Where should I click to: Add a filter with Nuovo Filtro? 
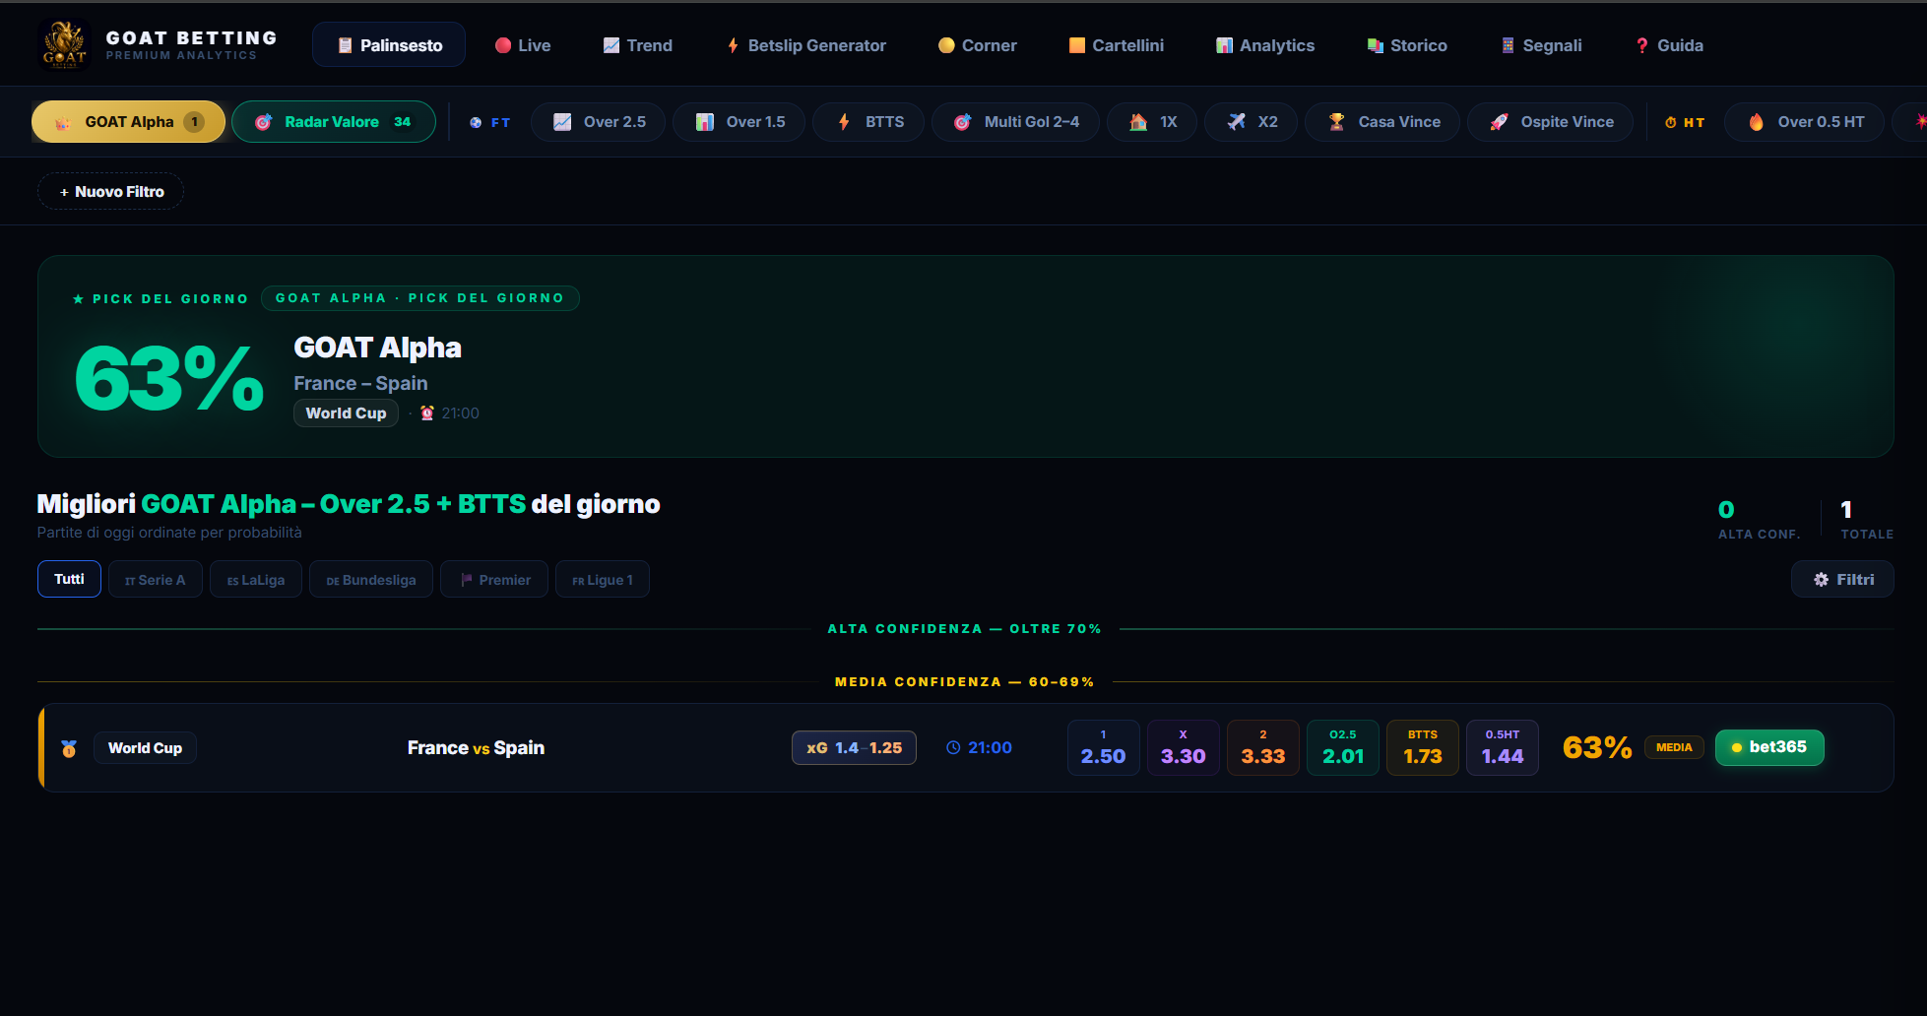tap(111, 192)
